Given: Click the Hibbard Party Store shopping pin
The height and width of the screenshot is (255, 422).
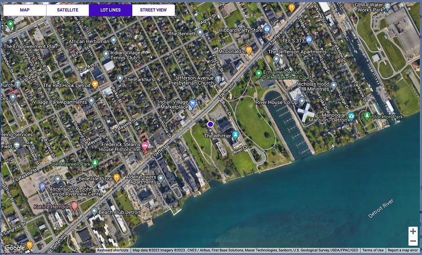Looking at the screenshot, I should coord(267,29).
